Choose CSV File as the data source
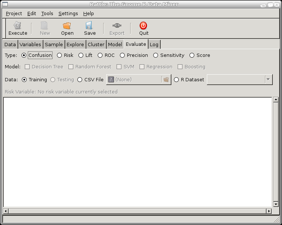 [x=80, y=79]
